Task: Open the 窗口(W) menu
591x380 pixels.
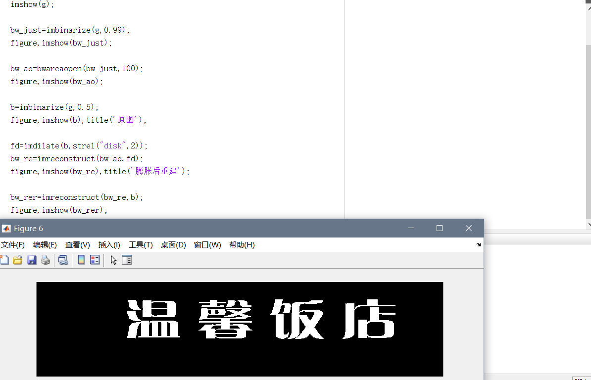Action: [x=207, y=244]
